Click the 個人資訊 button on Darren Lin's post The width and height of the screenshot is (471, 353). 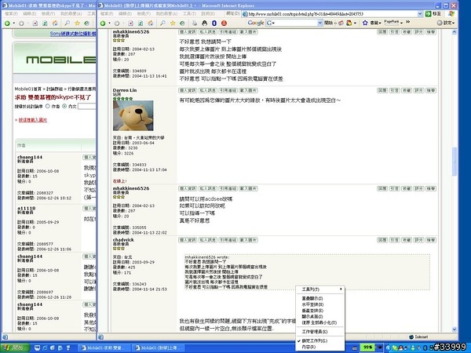188,90
